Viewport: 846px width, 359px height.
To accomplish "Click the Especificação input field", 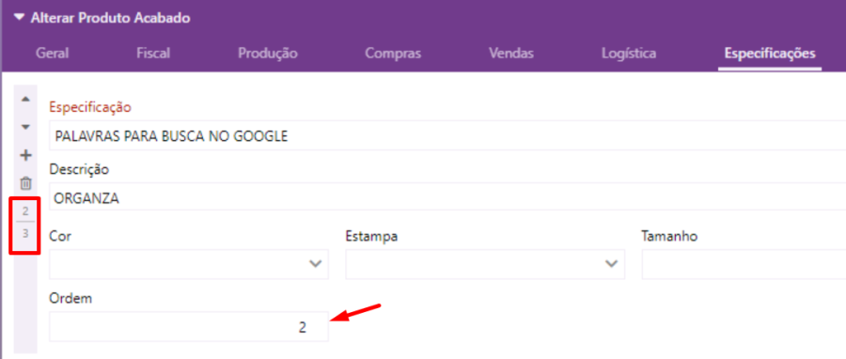I will [x=447, y=136].
